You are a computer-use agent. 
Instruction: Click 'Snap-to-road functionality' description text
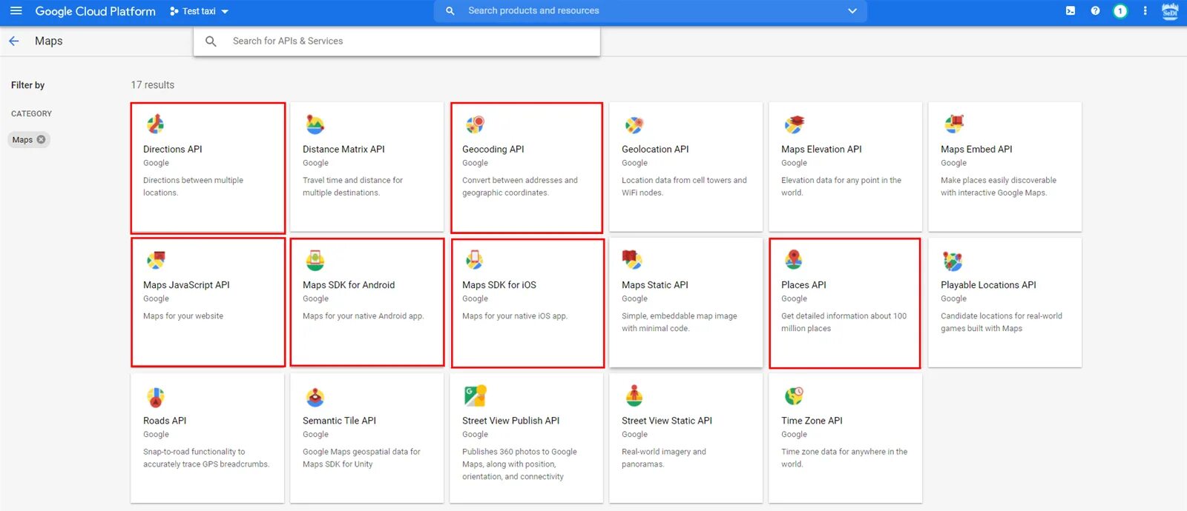point(206,458)
